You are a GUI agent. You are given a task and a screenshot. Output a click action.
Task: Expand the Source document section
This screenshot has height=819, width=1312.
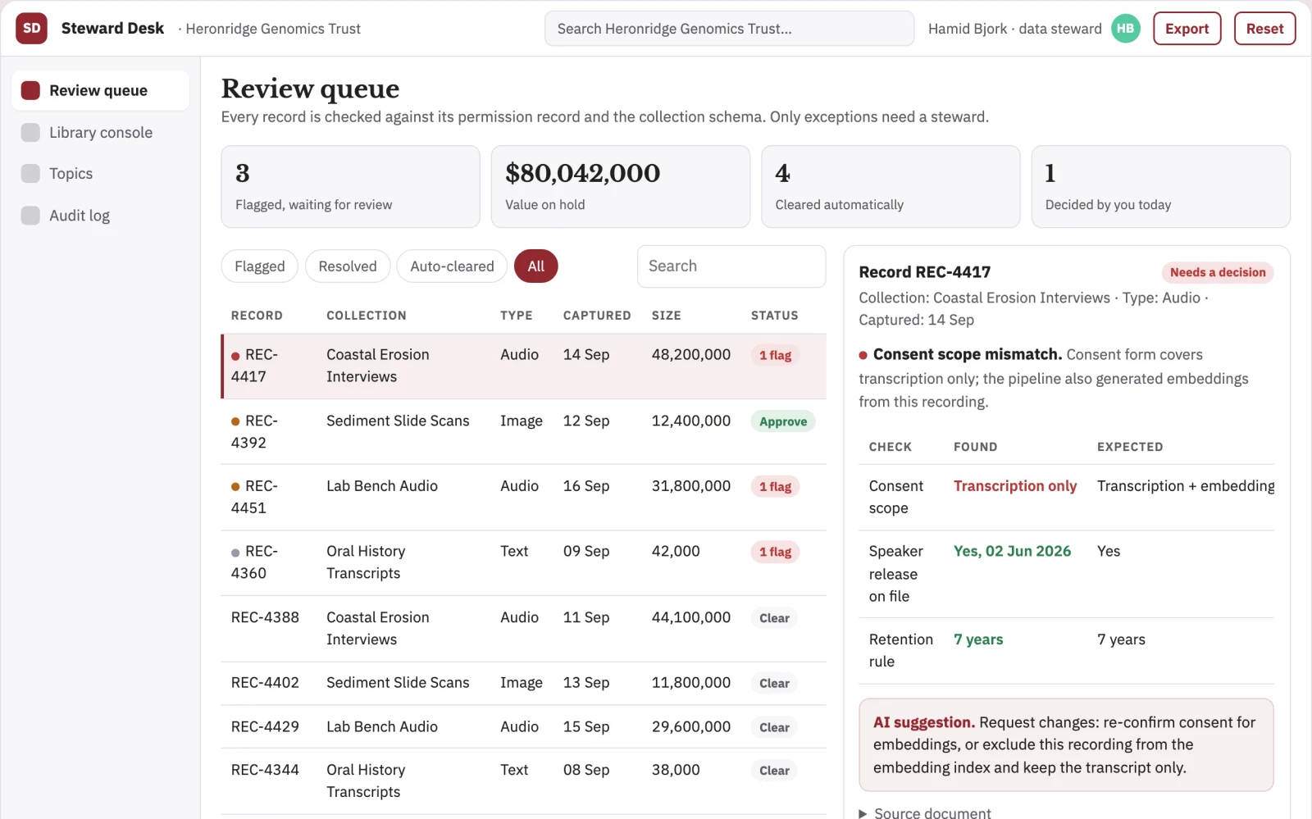tap(924, 812)
